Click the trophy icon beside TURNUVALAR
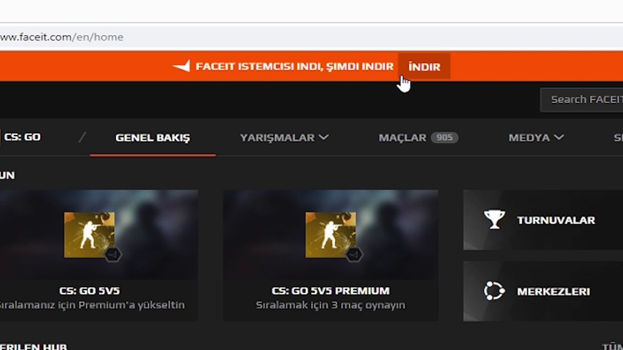623x350 pixels. pyautogui.click(x=495, y=220)
